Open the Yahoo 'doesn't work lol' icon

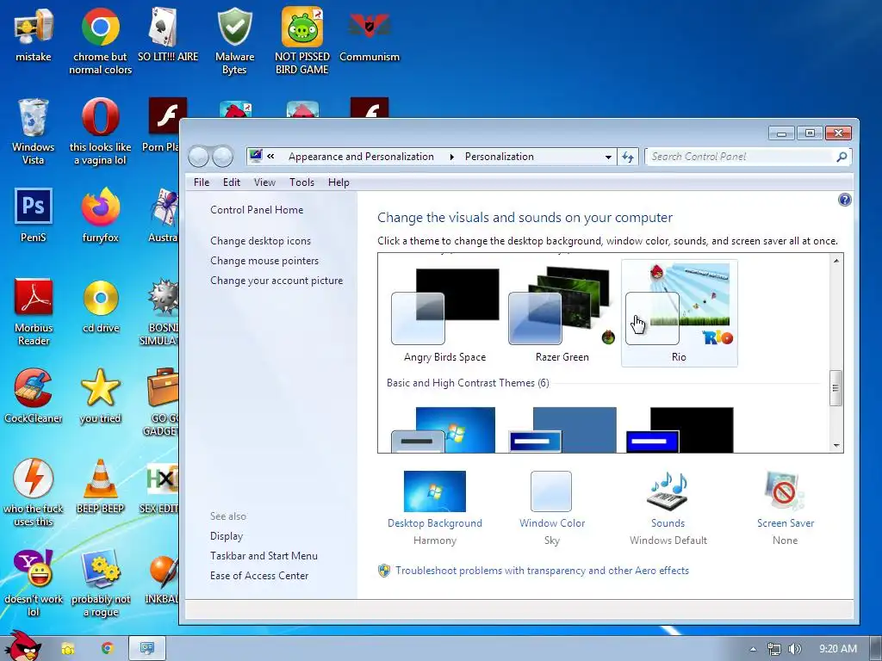coord(34,583)
